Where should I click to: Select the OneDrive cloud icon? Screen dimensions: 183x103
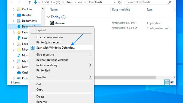click(19, 72)
